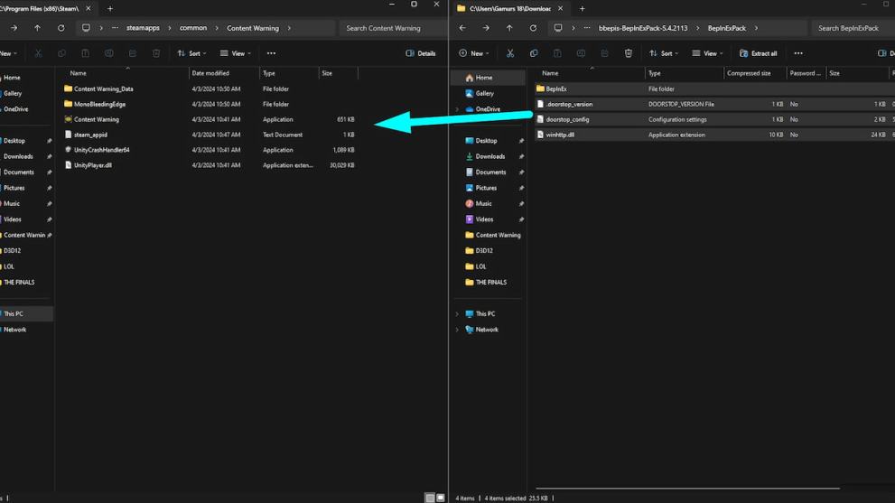Screen dimensions: 895x503
Task: Switch to details list view in left status bar
Action: [x=430, y=498]
